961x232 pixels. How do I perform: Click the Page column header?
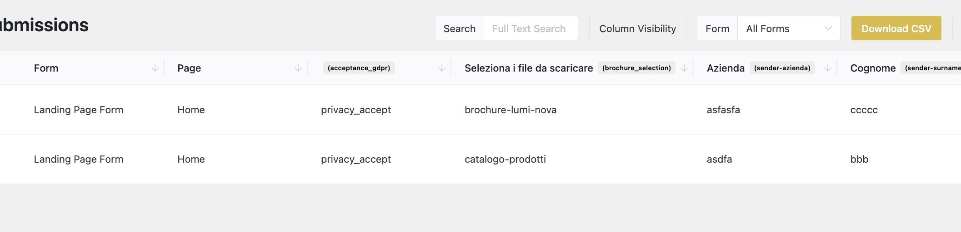pyautogui.click(x=189, y=68)
